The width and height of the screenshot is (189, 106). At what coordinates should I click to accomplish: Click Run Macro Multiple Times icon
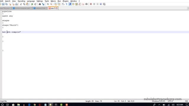pos(101,4)
